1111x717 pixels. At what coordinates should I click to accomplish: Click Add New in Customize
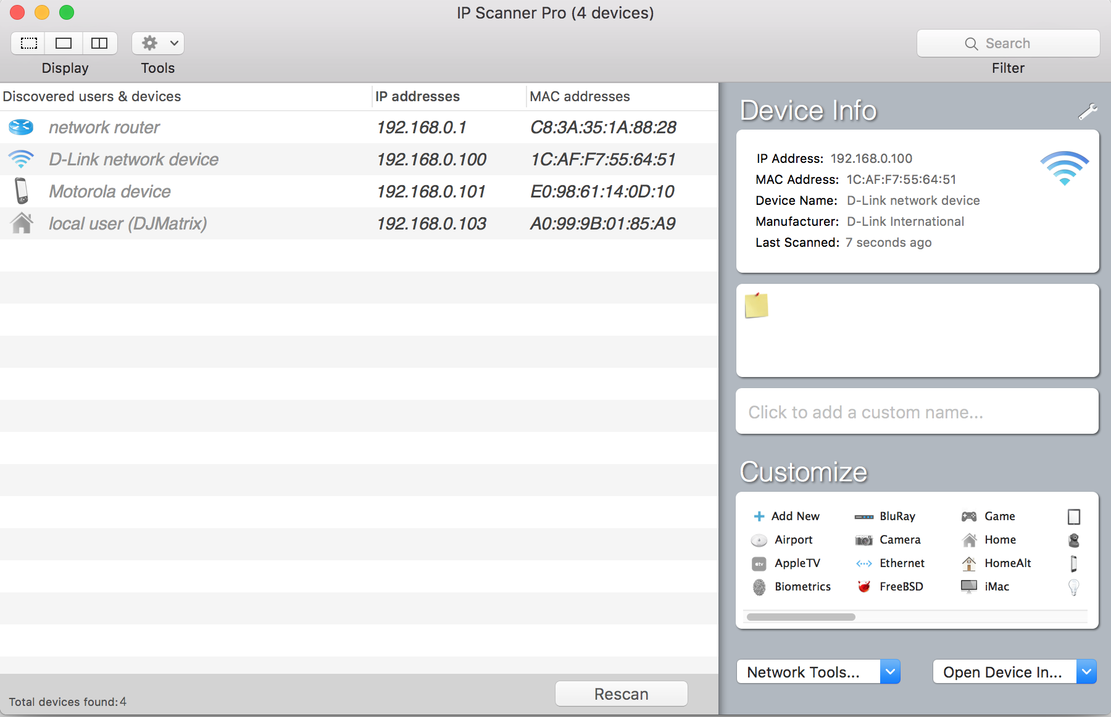pyautogui.click(x=787, y=516)
